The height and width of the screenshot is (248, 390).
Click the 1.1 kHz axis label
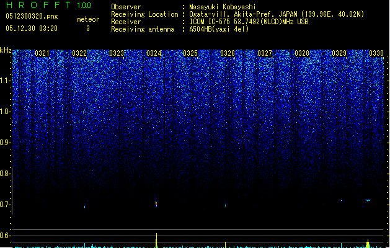click(x=5, y=81)
